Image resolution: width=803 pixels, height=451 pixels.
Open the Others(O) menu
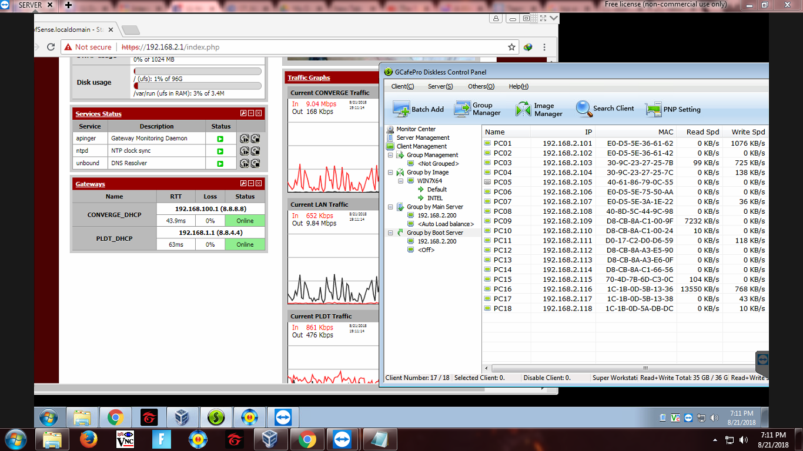coord(481,86)
